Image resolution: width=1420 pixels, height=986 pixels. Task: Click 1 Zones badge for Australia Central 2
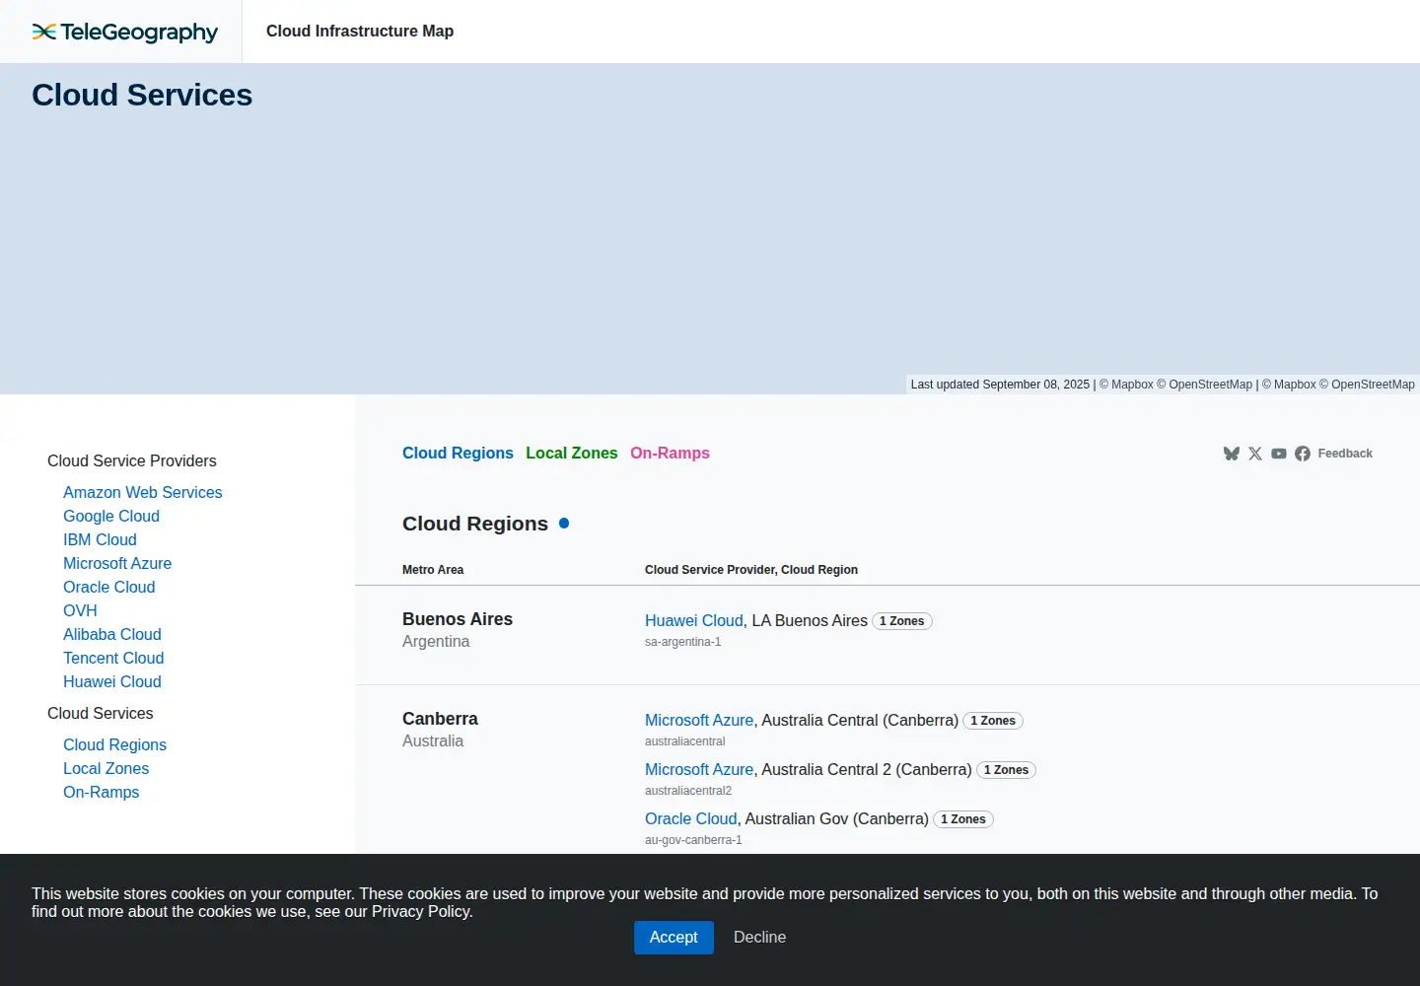[1006, 770]
